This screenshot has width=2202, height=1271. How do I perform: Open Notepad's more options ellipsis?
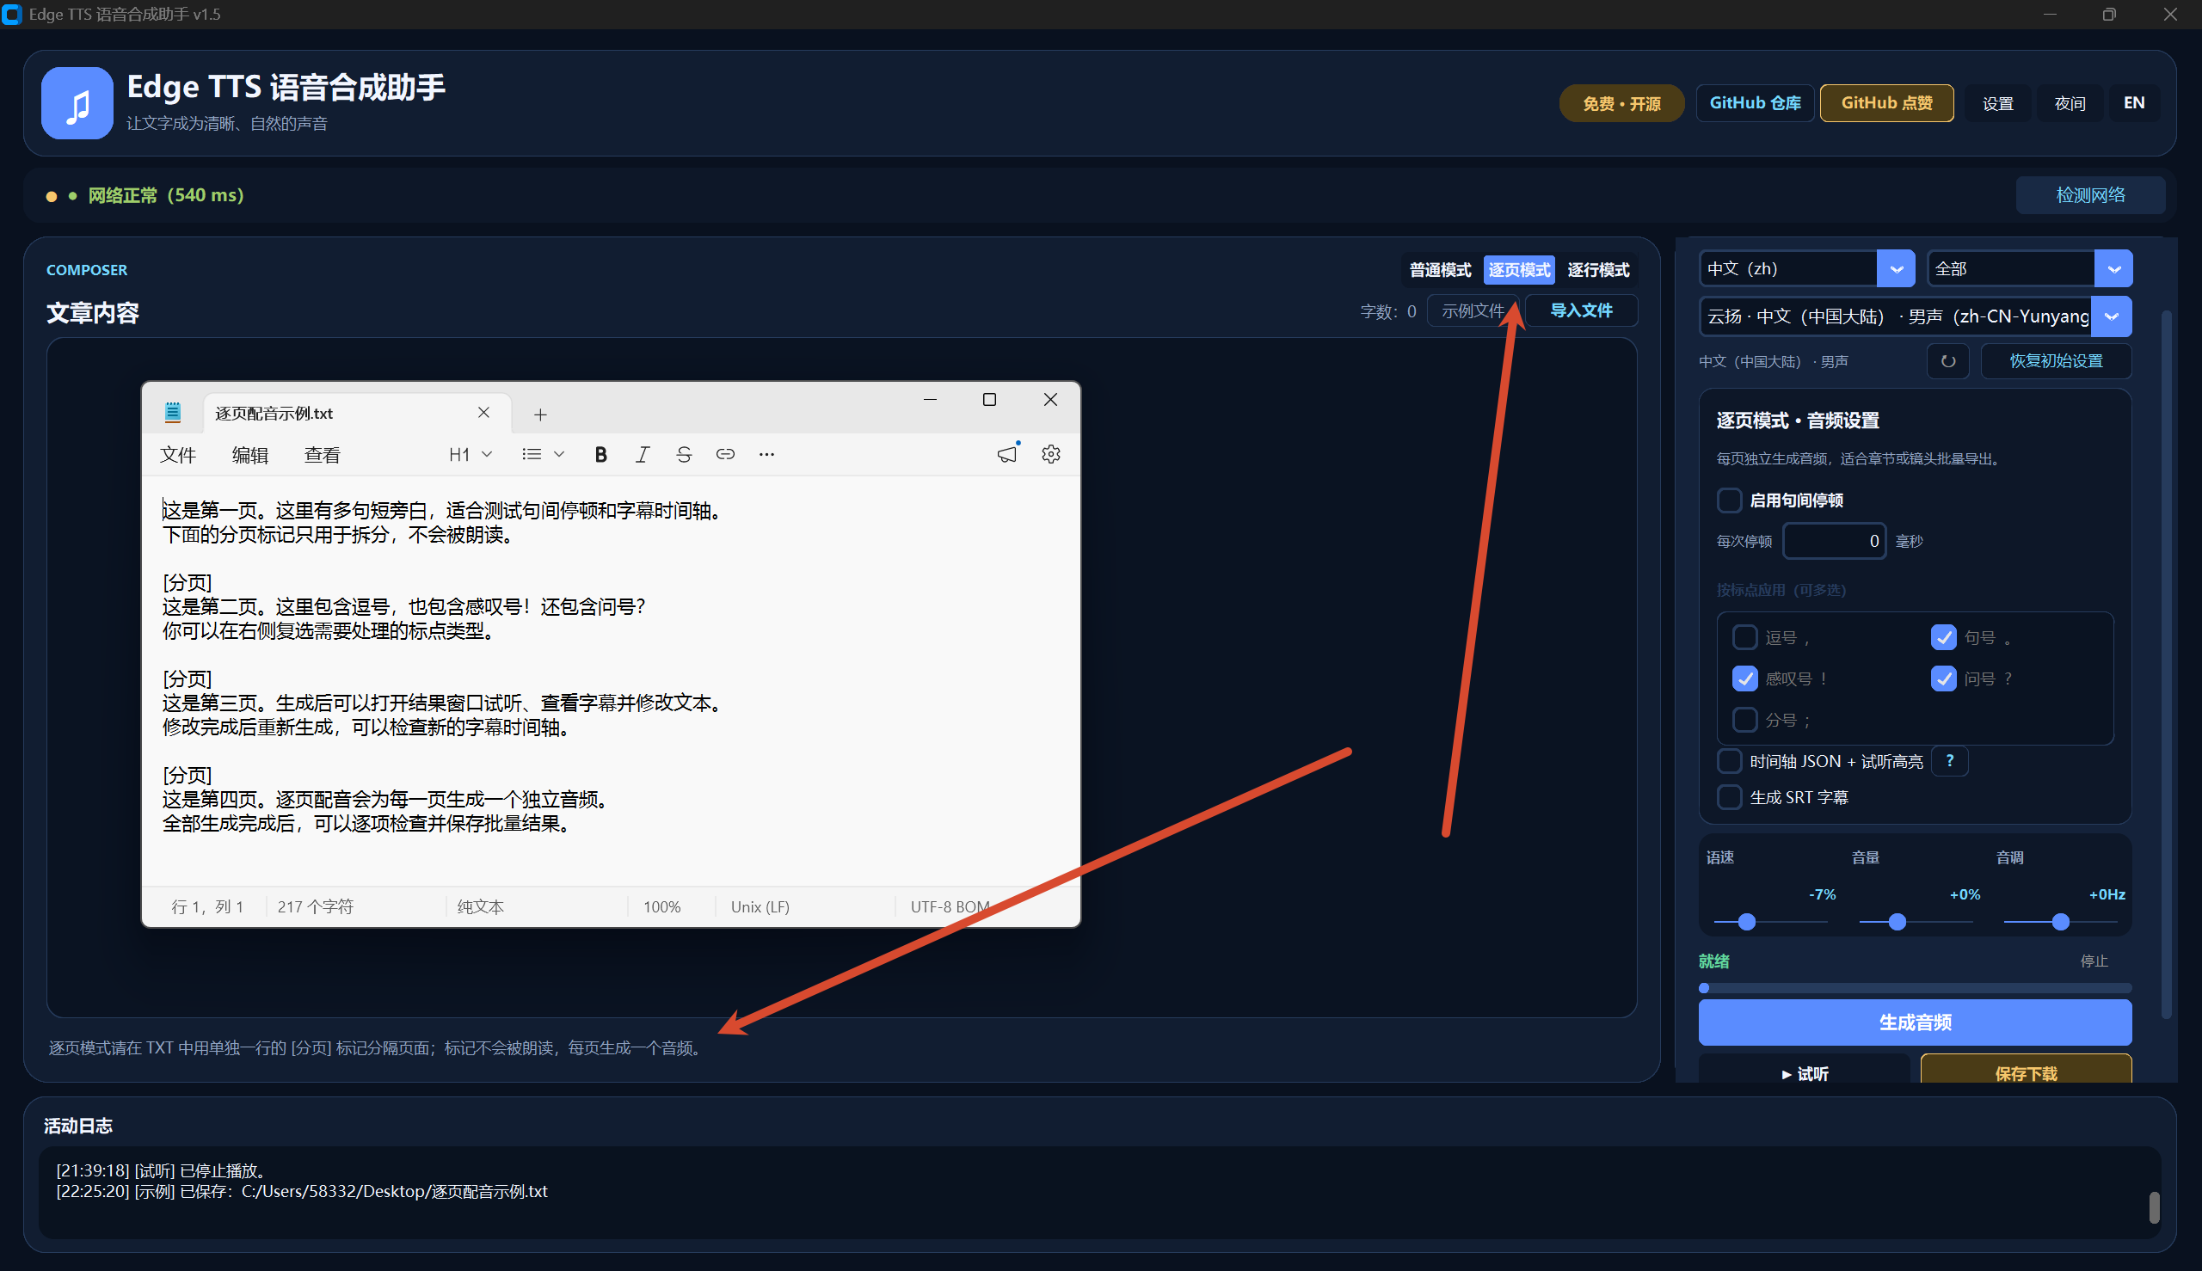tap(766, 454)
